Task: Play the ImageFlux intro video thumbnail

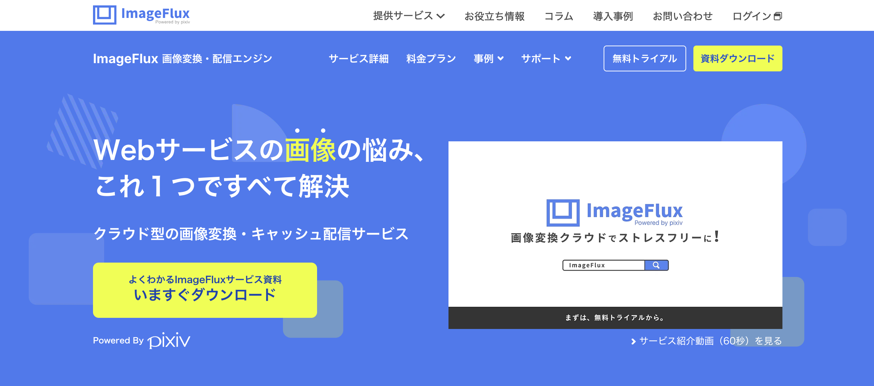Action: point(615,235)
